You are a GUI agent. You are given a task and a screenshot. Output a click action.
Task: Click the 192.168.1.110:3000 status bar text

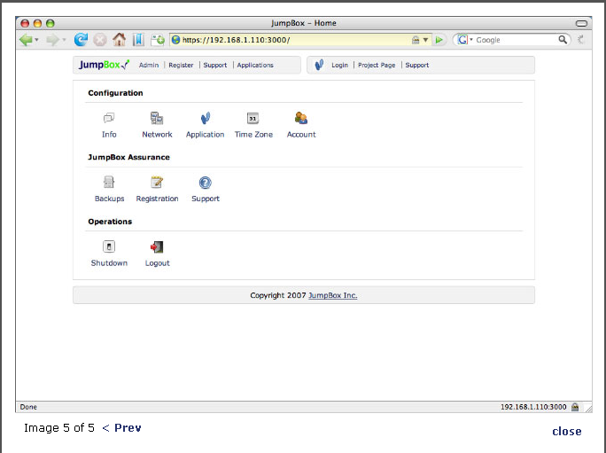(x=533, y=407)
